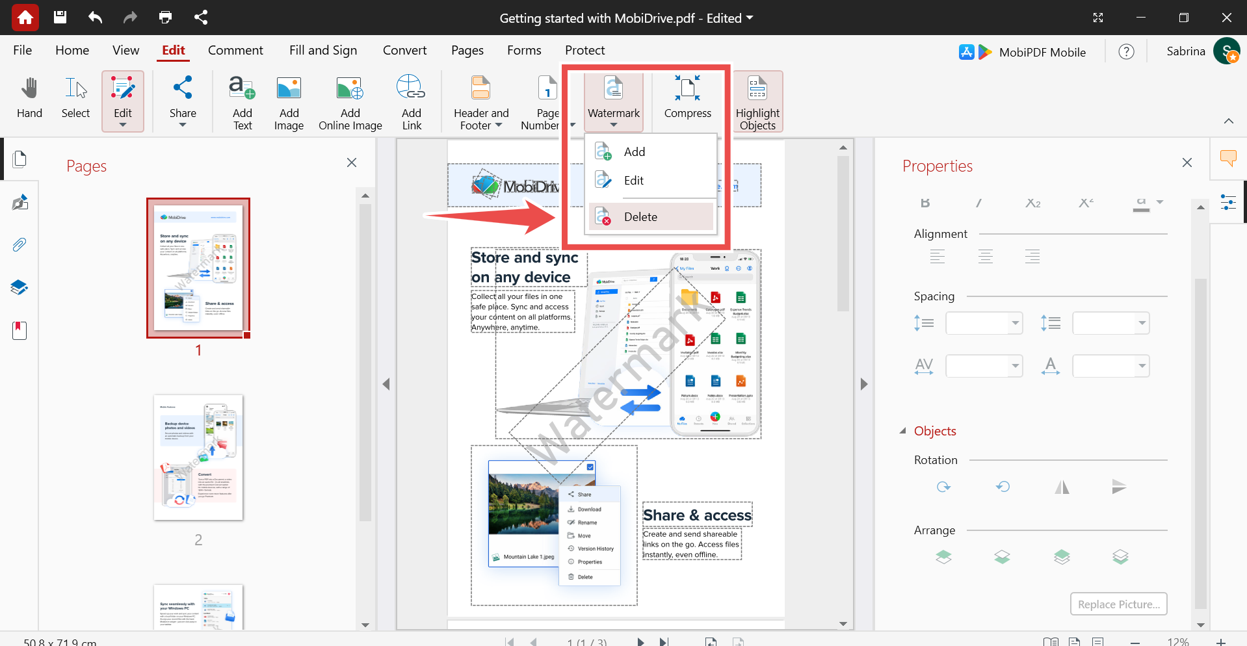Screen dimensions: 1247x646
Task: Toggle italic formatting in Properties
Action: [978, 203]
